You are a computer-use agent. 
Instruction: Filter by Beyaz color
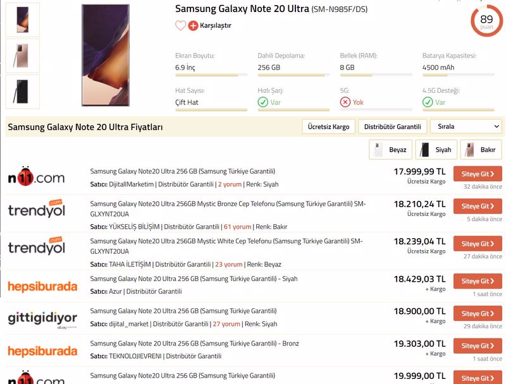pyautogui.click(x=390, y=150)
